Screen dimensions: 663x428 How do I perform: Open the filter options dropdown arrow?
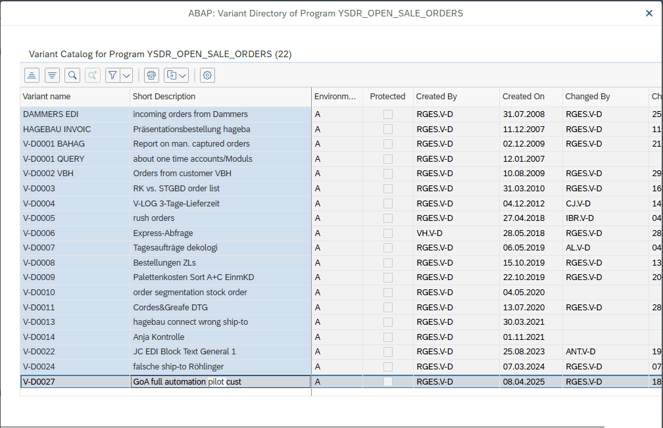126,75
